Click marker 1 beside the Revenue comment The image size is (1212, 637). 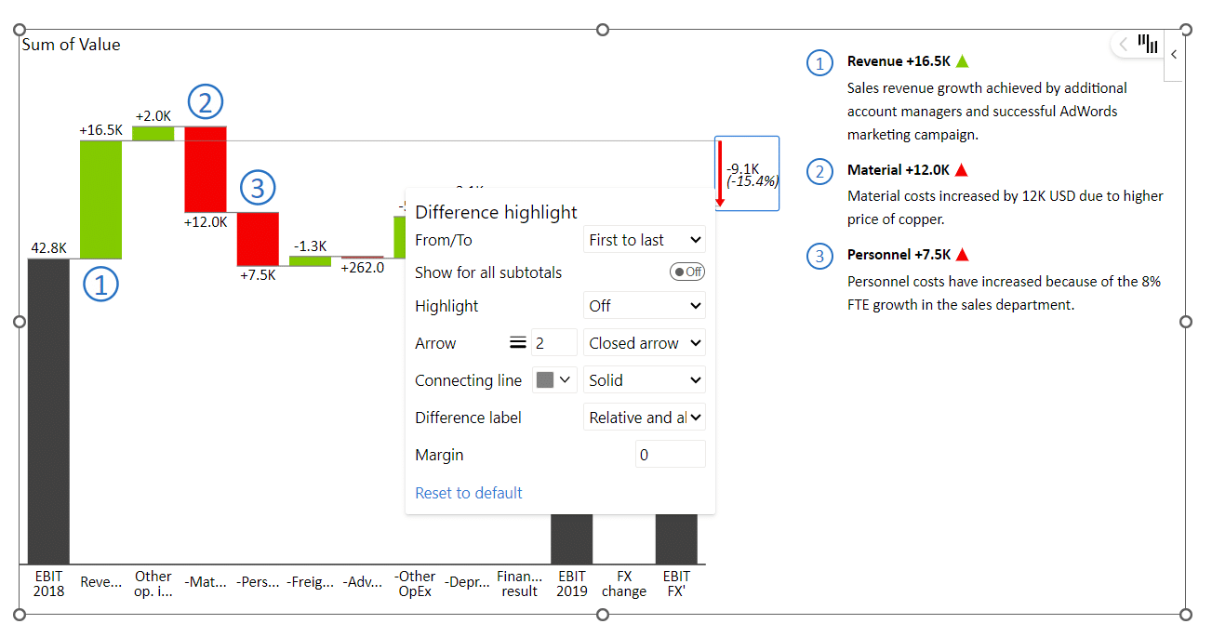click(819, 62)
